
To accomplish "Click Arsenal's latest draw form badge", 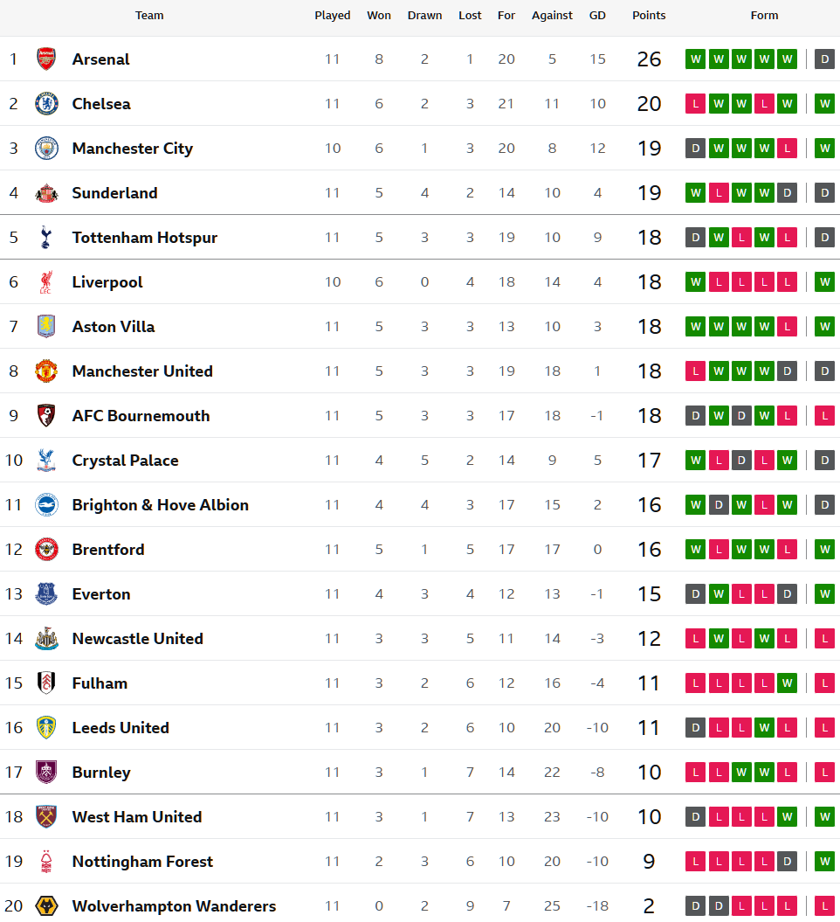I will tap(824, 59).
